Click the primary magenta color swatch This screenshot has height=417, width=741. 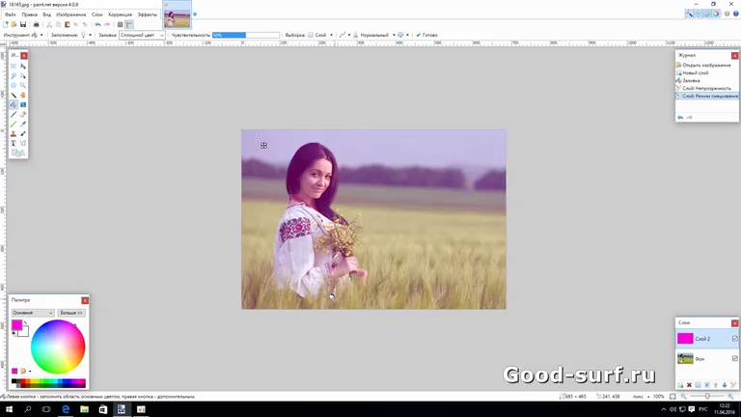coord(16,324)
